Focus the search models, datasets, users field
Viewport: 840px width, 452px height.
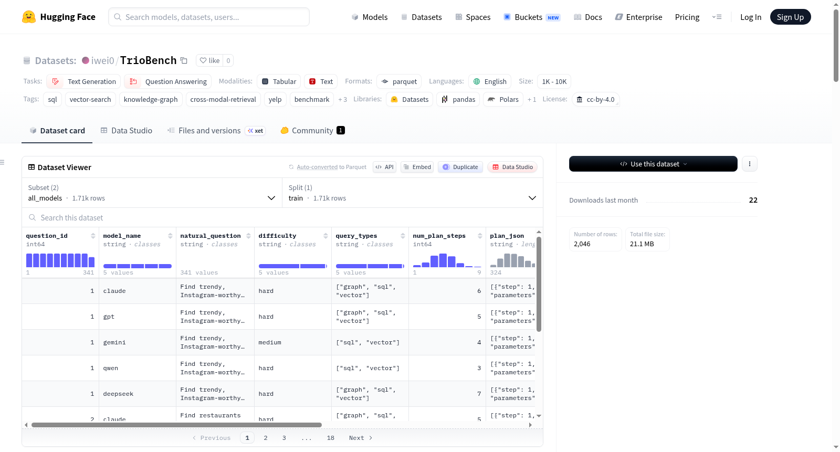tap(209, 17)
